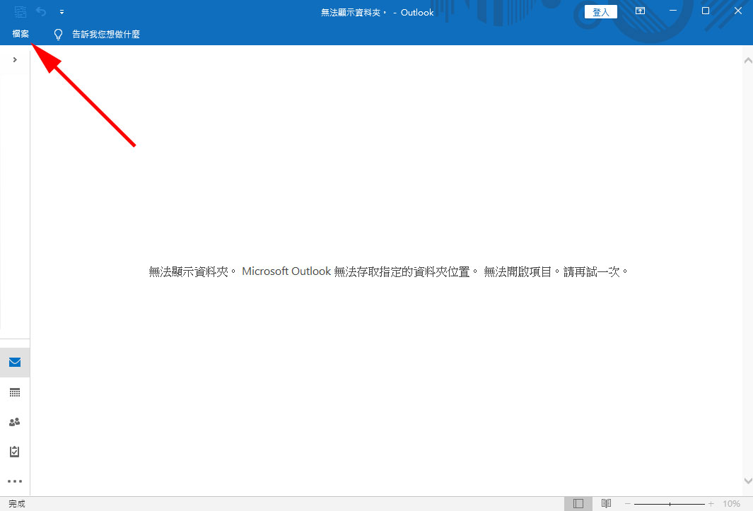This screenshot has width=753, height=511.
Task: Click the scroll up arrow on right scrollbar
Action: (748, 61)
